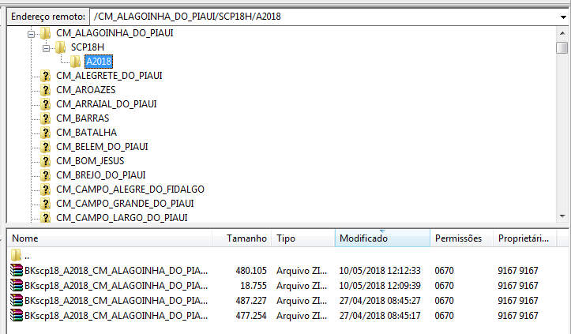571x334 pixels.
Task: Open the remote address dropdown arrow
Action: click(563, 17)
